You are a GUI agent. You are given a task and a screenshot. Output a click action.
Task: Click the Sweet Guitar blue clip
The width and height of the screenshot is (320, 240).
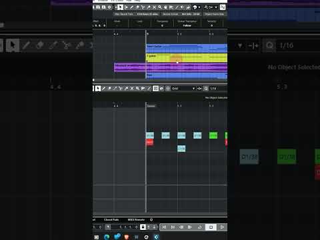click(187, 48)
